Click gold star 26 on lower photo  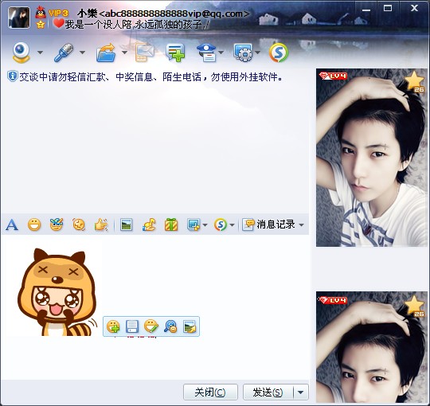click(x=414, y=306)
